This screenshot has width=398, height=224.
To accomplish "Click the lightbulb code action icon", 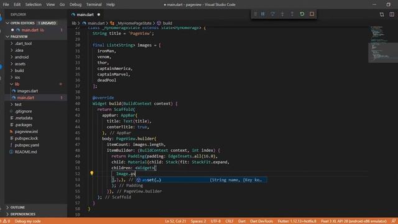I will click(x=91, y=173).
